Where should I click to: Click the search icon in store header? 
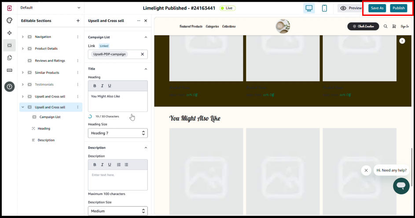tap(386, 26)
